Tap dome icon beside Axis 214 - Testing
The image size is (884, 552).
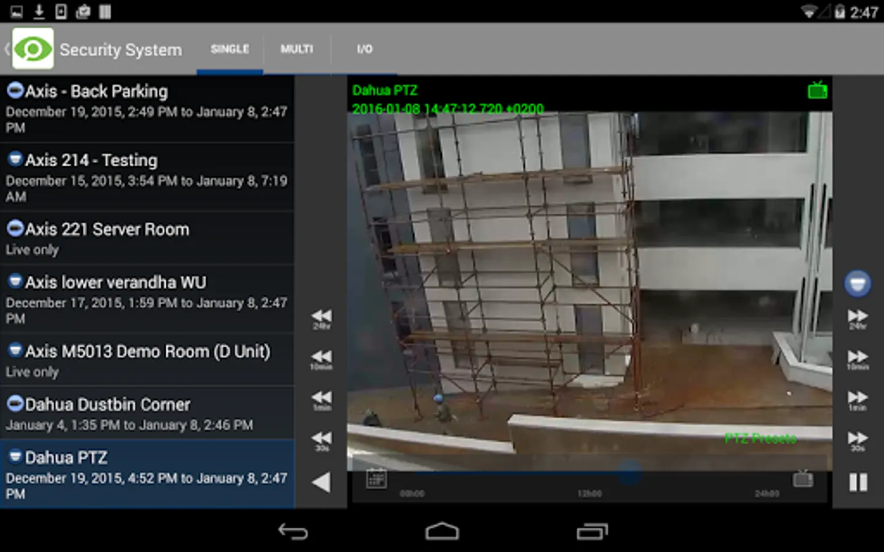point(15,159)
